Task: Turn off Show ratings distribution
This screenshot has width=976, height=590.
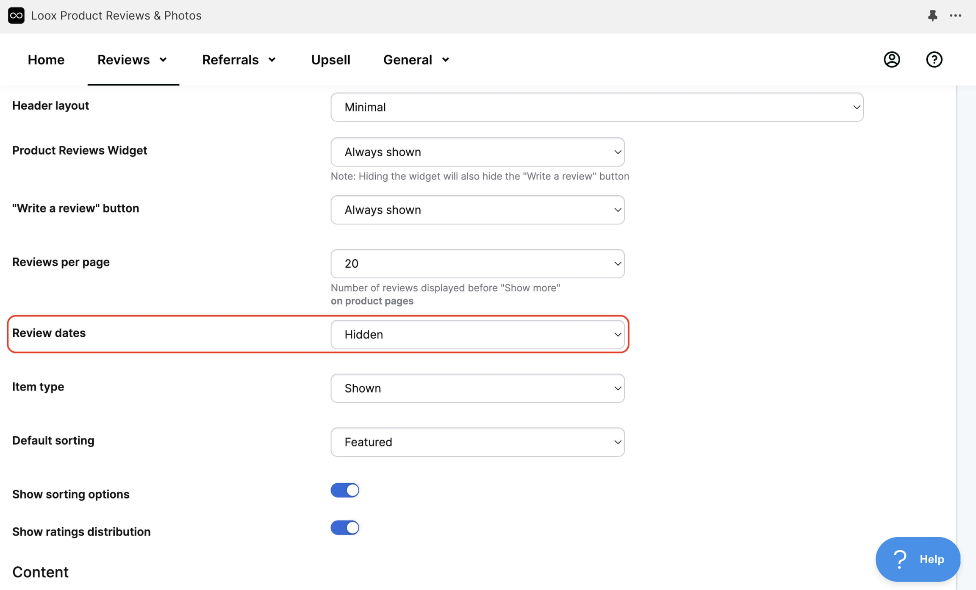Action: pos(344,527)
